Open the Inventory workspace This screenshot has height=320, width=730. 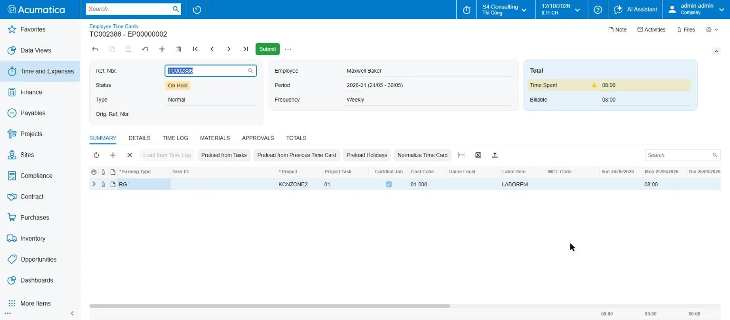[40, 238]
